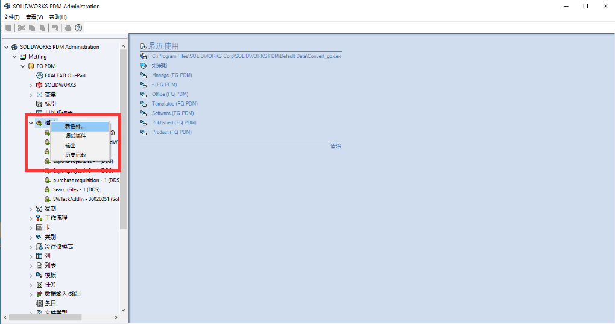
Task: Click the SearchFiles add-in gear icon
Action: 48,189
